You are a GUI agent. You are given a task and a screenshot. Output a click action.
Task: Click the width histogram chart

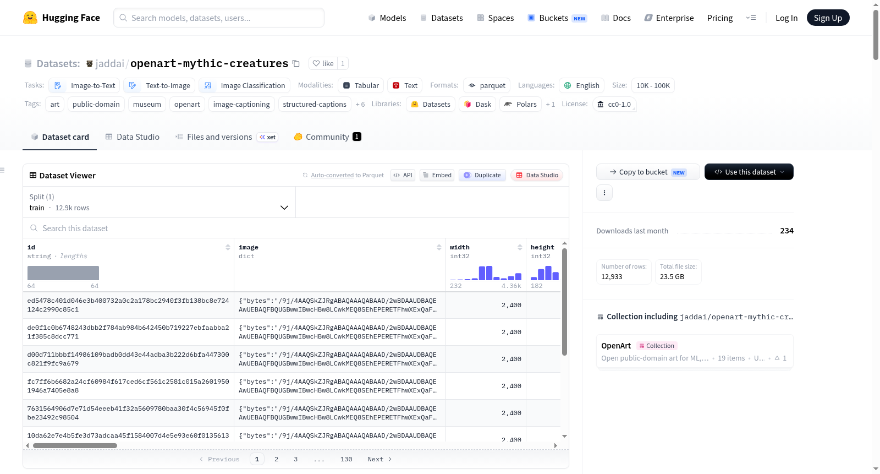(x=486, y=273)
